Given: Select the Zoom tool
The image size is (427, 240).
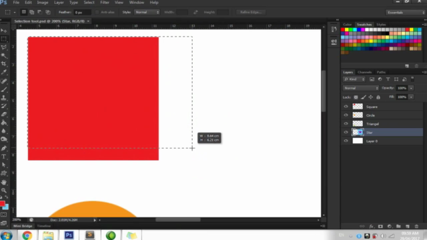Looking at the screenshot, I should pyautogui.click(x=4, y=191).
